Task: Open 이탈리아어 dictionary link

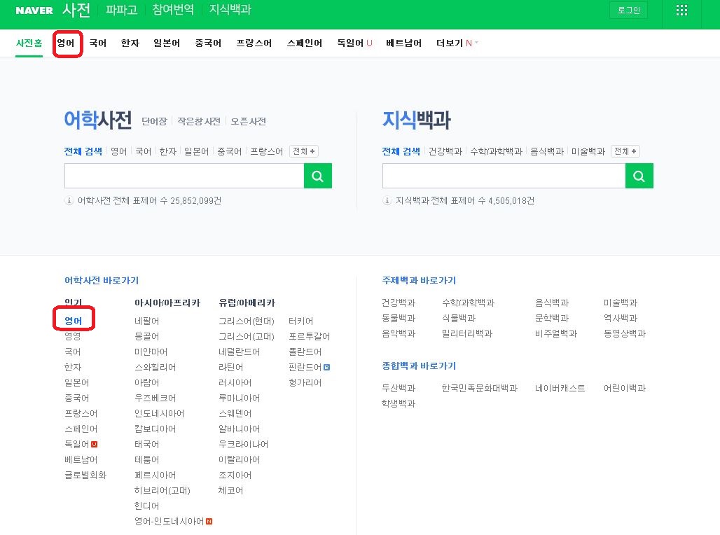Action: [240, 459]
